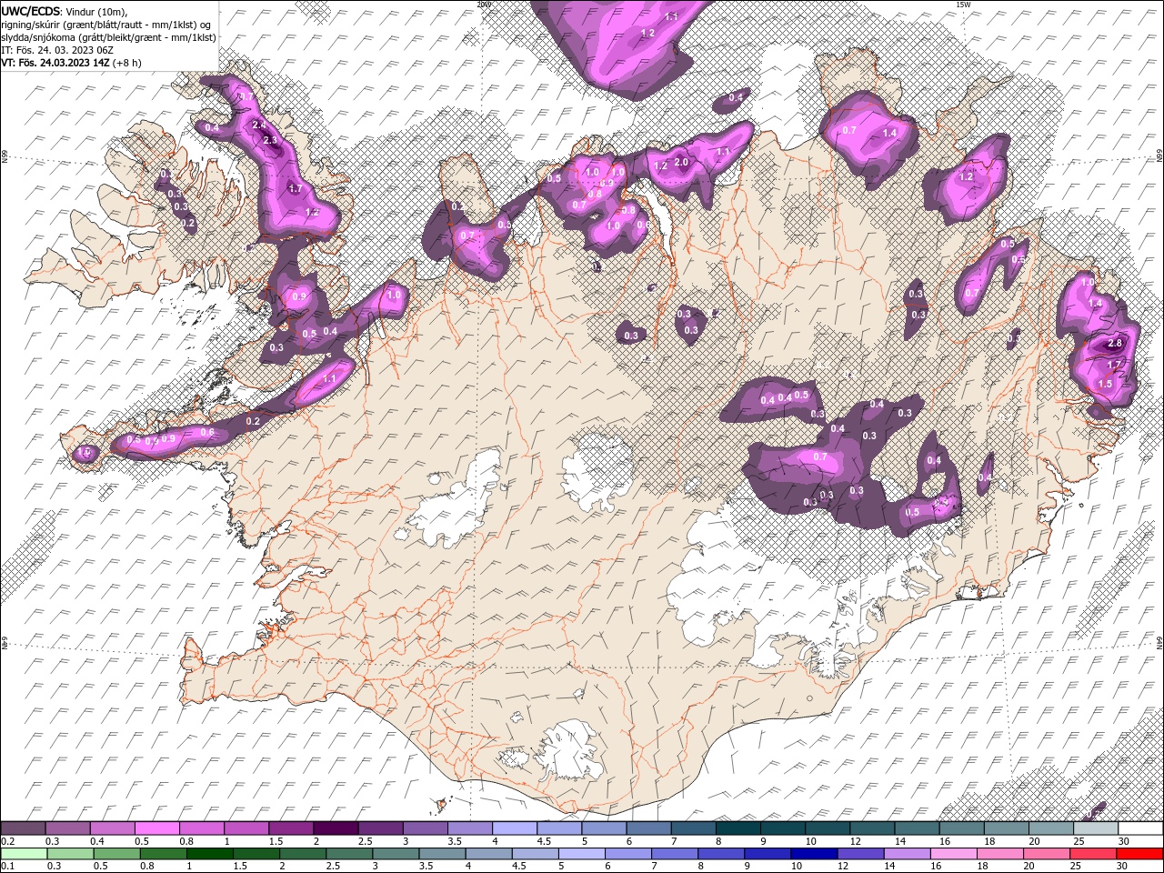The width and height of the screenshot is (1164, 873).
Task: Click the deep blue bottom-row swatch between 10 and 12
Action: (x=814, y=854)
